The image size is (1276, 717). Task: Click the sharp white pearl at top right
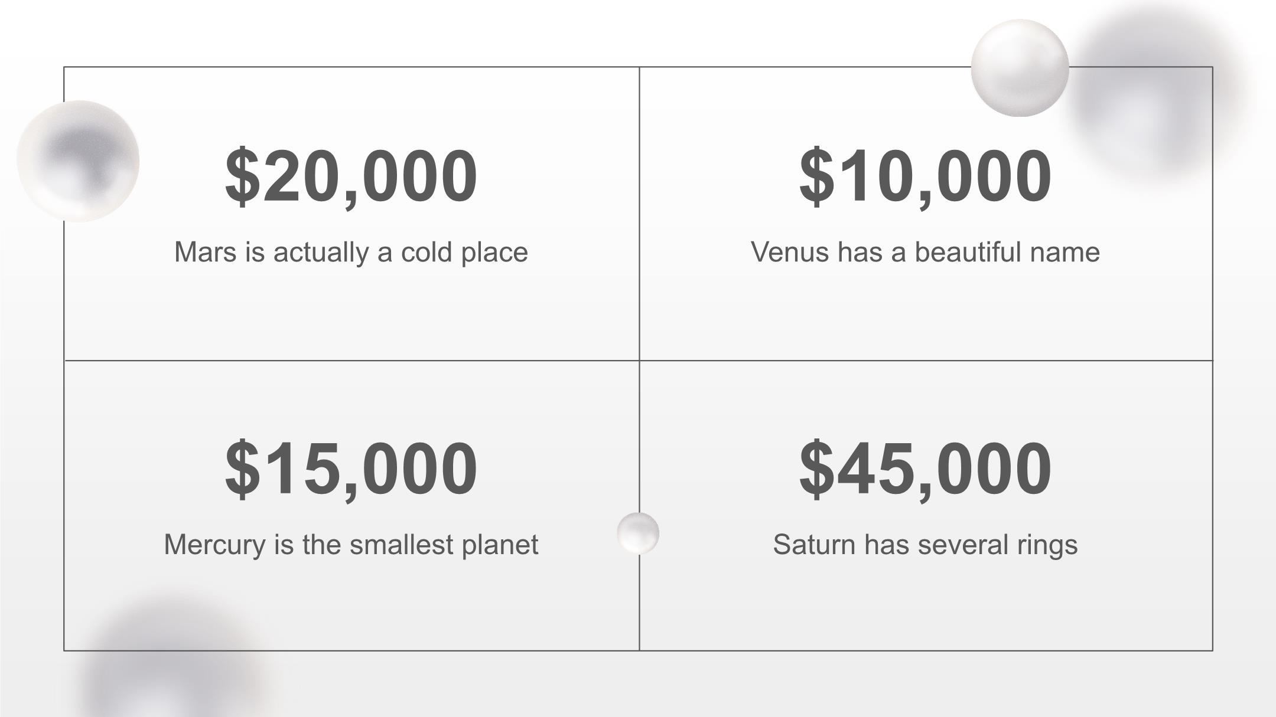click(1020, 68)
